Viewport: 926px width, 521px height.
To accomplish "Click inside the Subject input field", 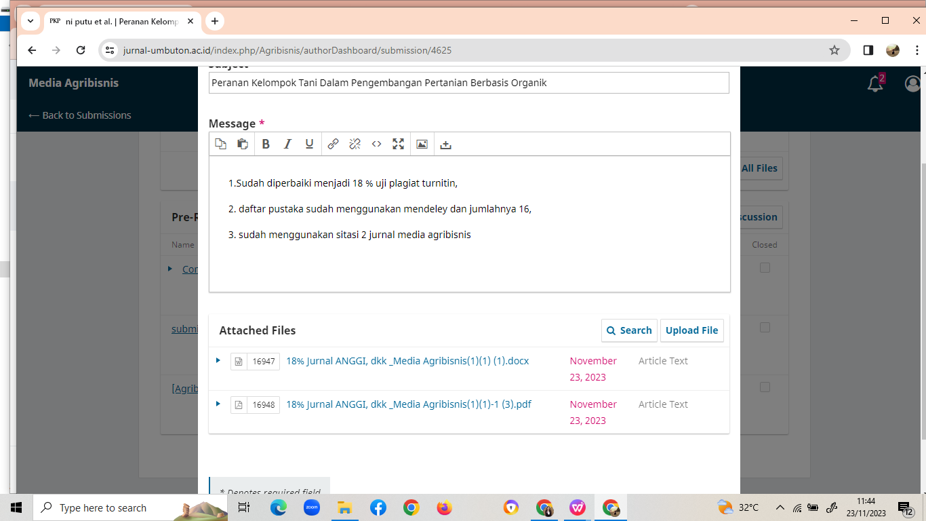I will coord(468,83).
